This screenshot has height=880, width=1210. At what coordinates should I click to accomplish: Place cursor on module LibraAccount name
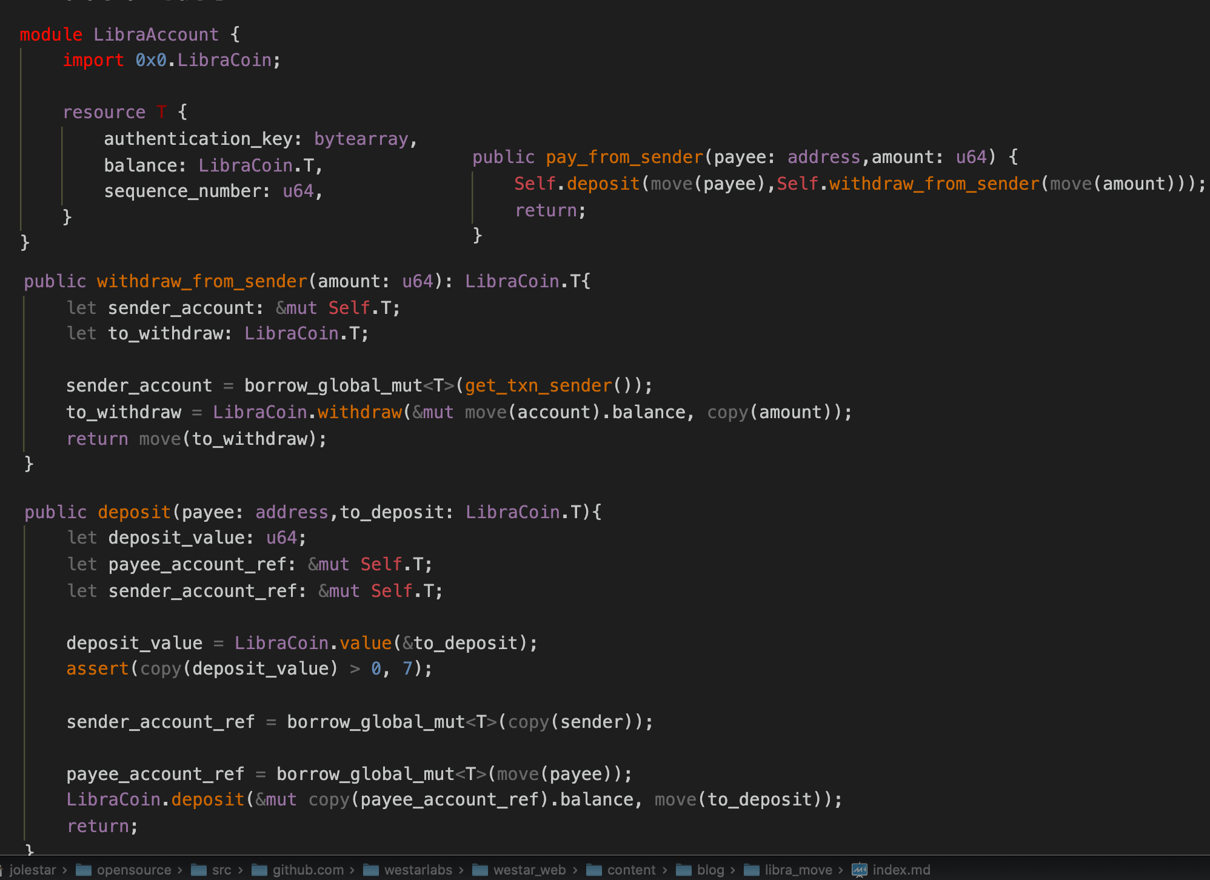click(156, 35)
